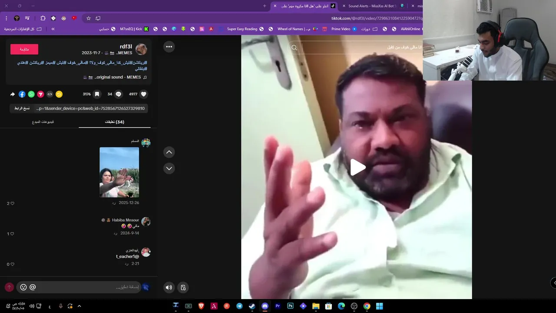556x313 pixels.
Task: Click the embed code icon
Action: (50, 94)
